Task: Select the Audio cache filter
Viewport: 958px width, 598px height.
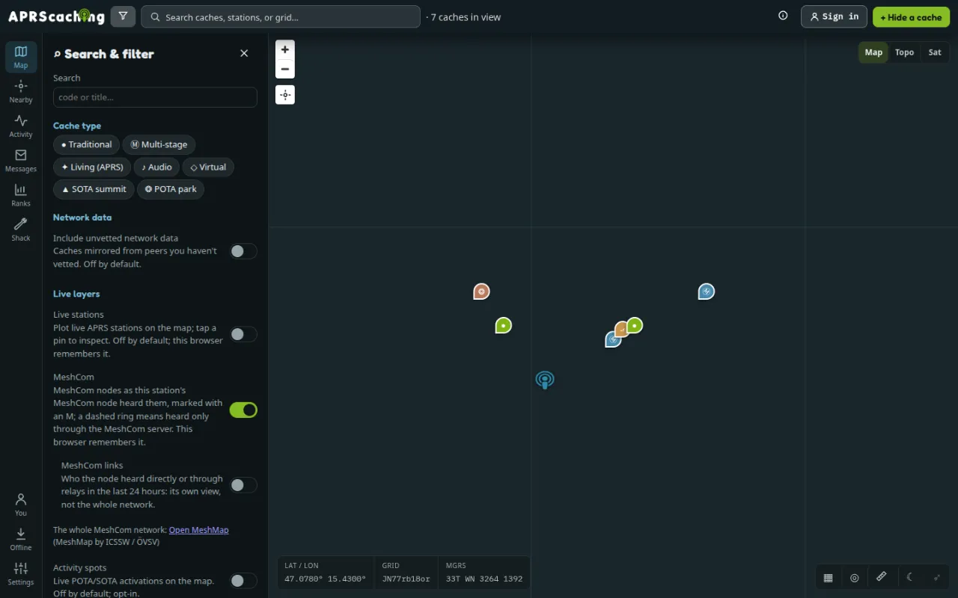Action: click(x=156, y=167)
